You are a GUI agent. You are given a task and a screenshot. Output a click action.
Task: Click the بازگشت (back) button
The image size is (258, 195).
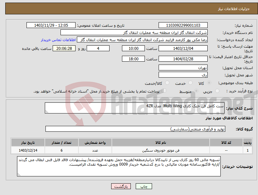tap(121, 186)
